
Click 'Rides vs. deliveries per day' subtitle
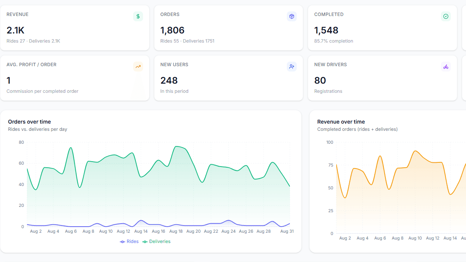coord(38,129)
